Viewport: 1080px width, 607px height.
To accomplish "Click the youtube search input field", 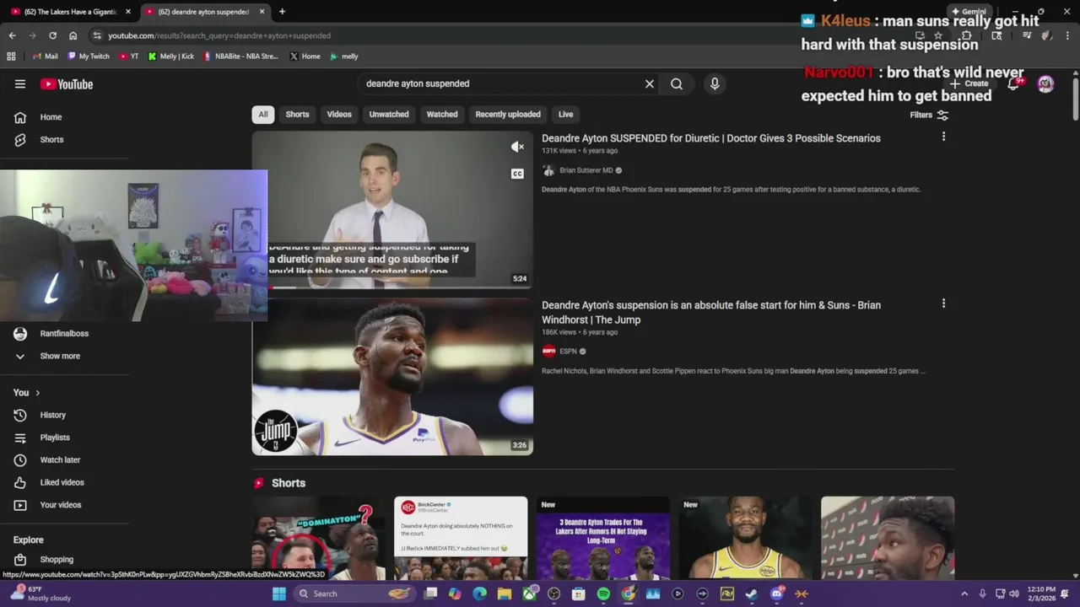I will tap(502, 83).
